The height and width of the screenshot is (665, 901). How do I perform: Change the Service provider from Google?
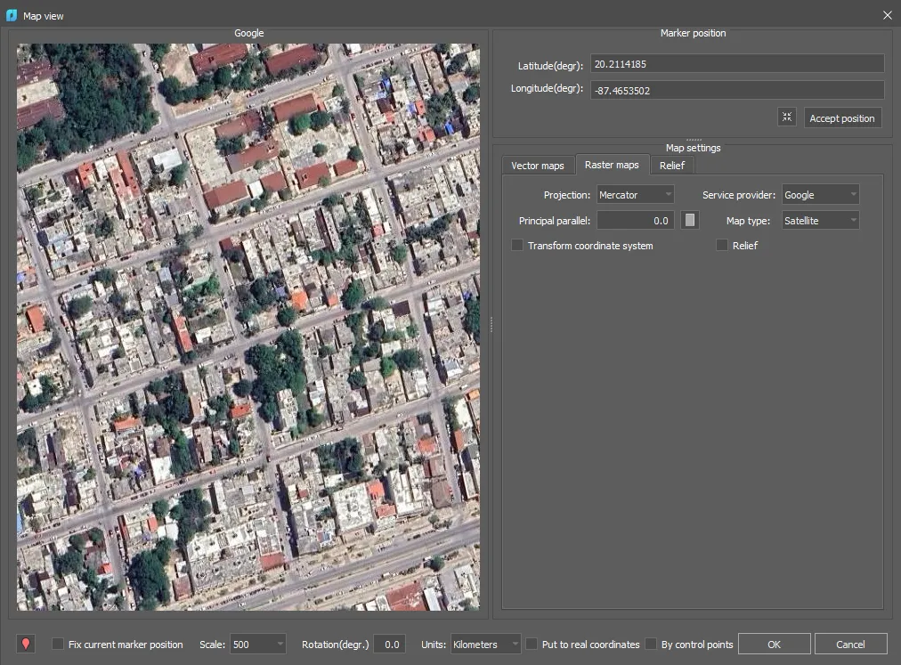point(820,194)
